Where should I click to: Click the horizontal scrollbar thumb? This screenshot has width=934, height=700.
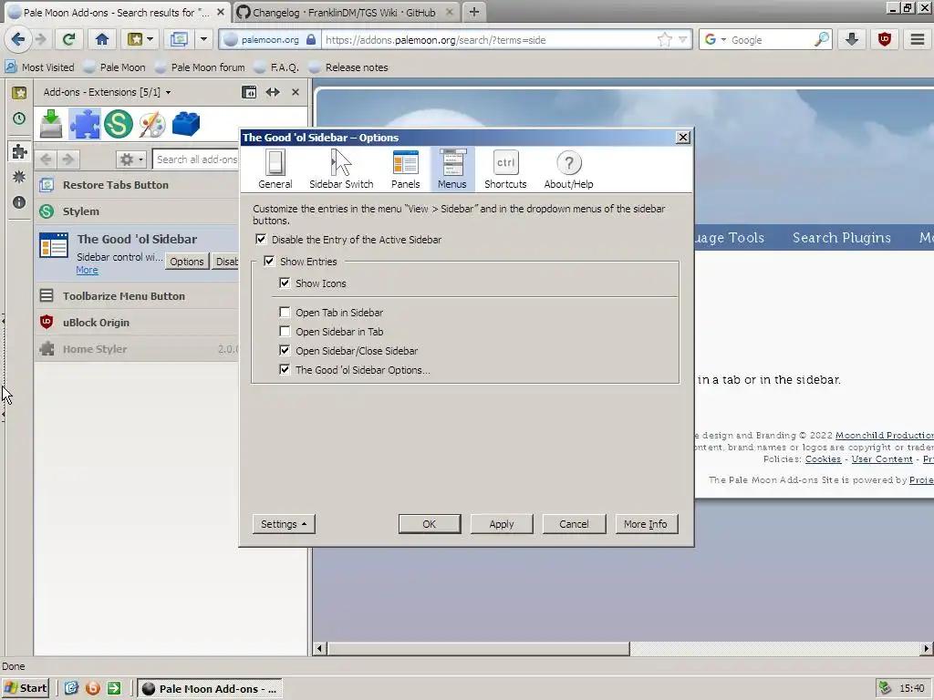click(478, 648)
